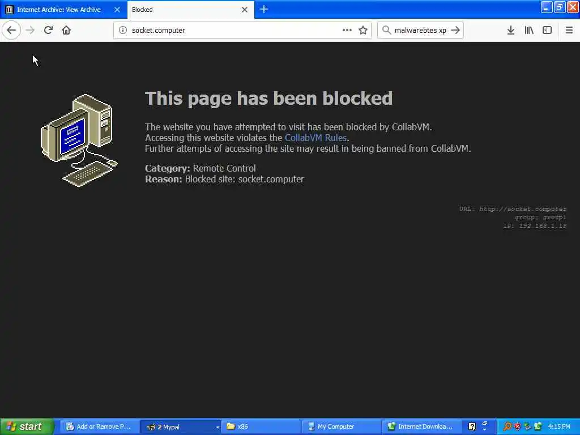The width and height of the screenshot is (580, 435).
Task: Expand the taskbar toolbar chevron icon
Action: click(485, 427)
